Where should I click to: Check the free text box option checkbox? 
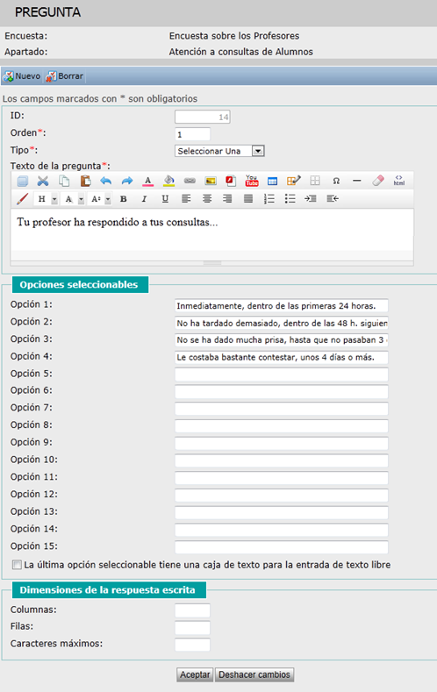(x=17, y=565)
